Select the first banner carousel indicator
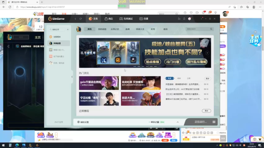The image size is (264, 148). [x=135, y=66]
